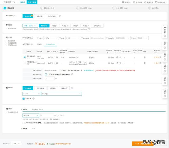Select 可用区 A zone
The image size is (169, 148).
point(86,26)
